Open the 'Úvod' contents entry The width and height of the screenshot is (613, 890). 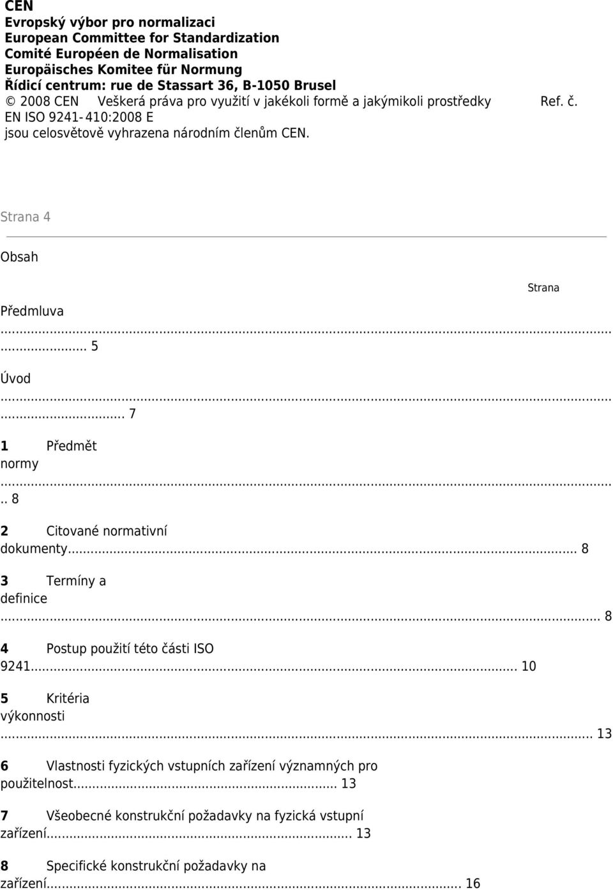[x=15, y=378]
